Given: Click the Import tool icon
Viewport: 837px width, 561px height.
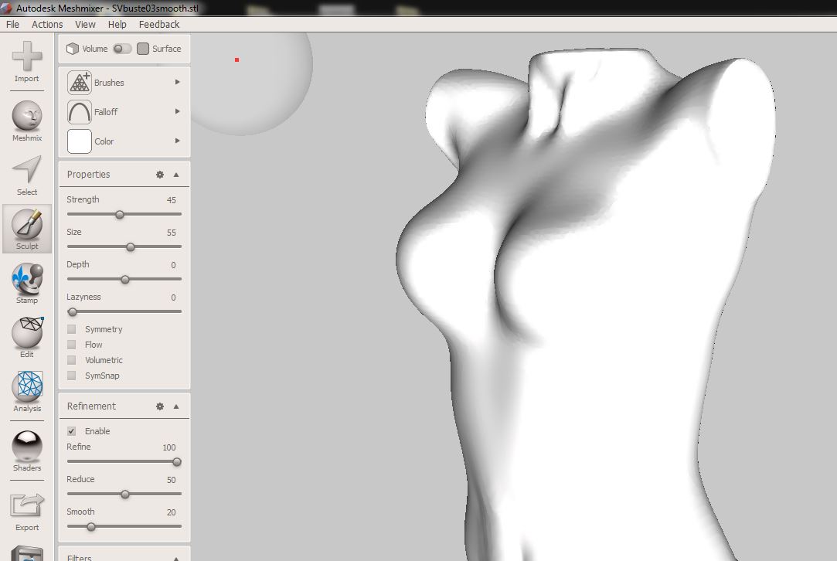Looking at the screenshot, I should pyautogui.click(x=27, y=56).
